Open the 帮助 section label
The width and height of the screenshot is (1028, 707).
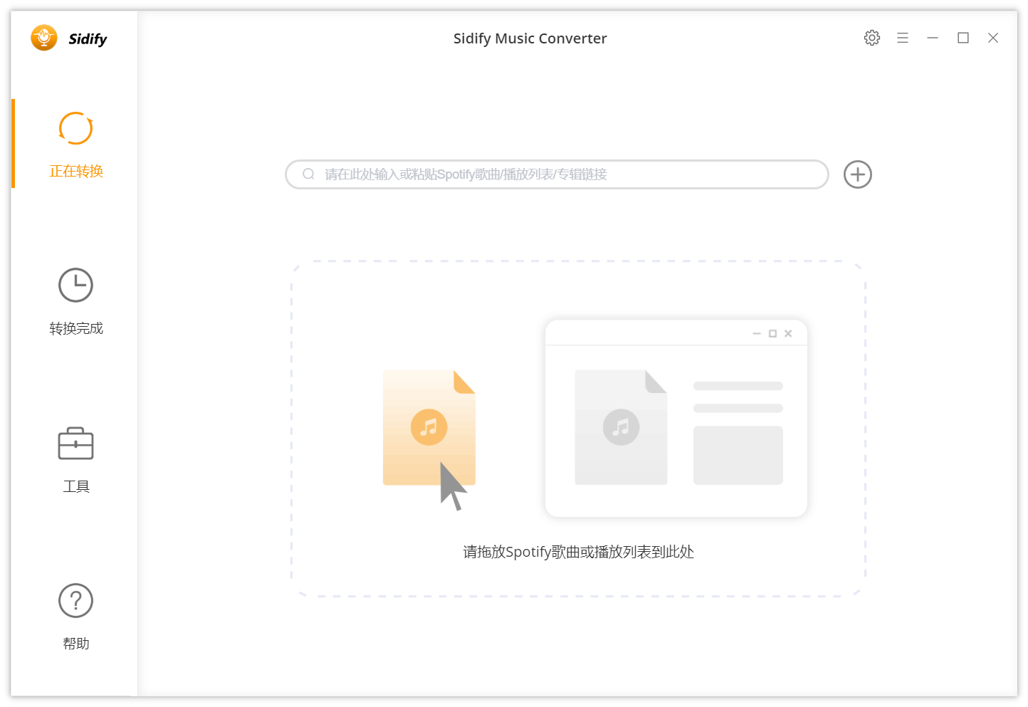click(75, 643)
